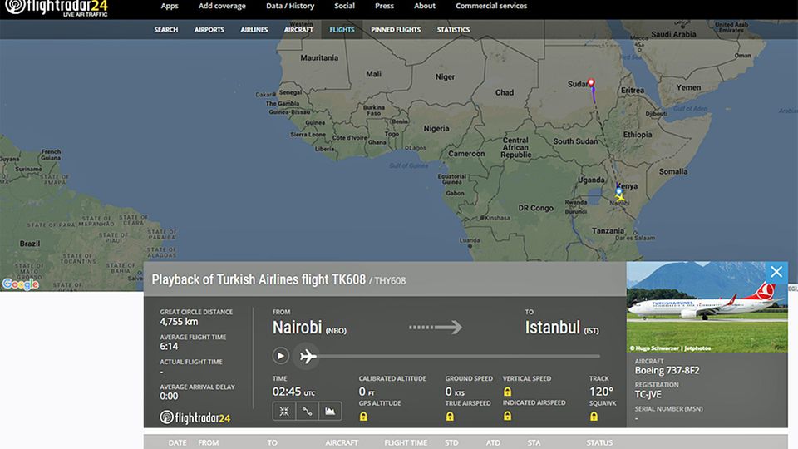Click the flight route path icon

coord(307,411)
